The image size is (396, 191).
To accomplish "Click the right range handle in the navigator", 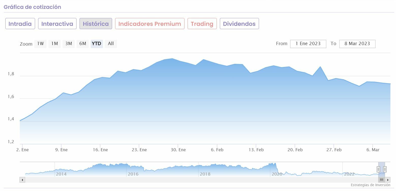I will click(x=385, y=169).
